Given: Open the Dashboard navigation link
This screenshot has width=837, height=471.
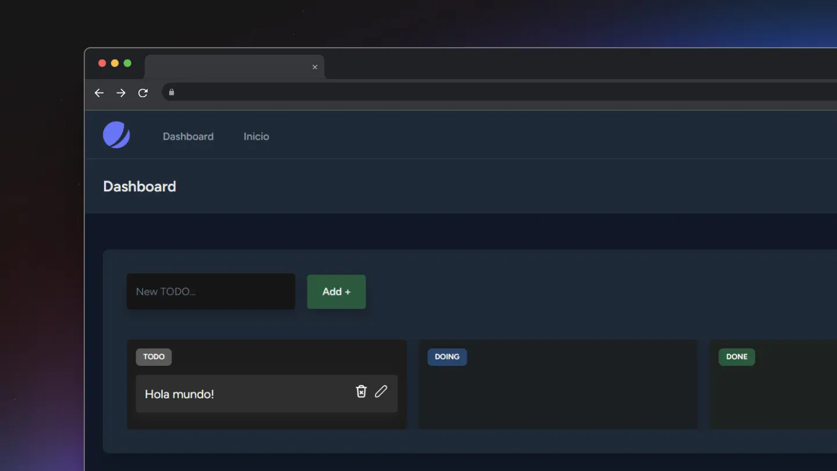Looking at the screenshot, I should pos(188,137).
